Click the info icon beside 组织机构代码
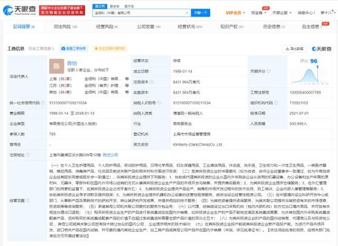Screen dimensions: 338x246 276,103
